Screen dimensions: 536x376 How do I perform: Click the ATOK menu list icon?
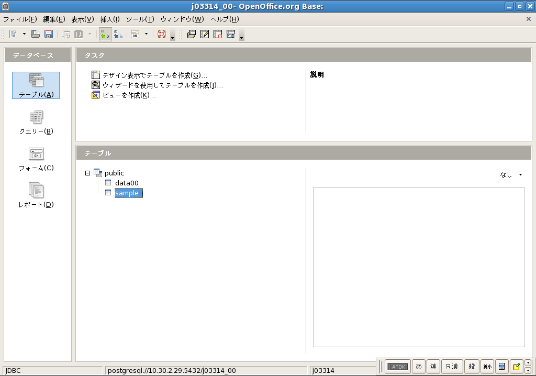pos(502,367)
